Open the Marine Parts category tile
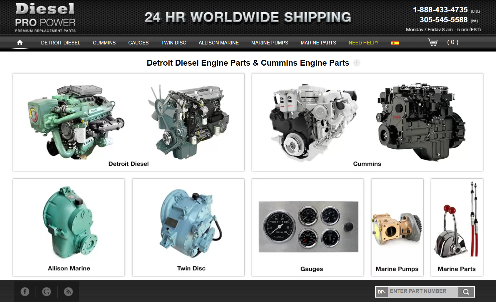Image resolution: width=496 pixels, height=302 pixels. pyautogui.click(x=457, y=227)
